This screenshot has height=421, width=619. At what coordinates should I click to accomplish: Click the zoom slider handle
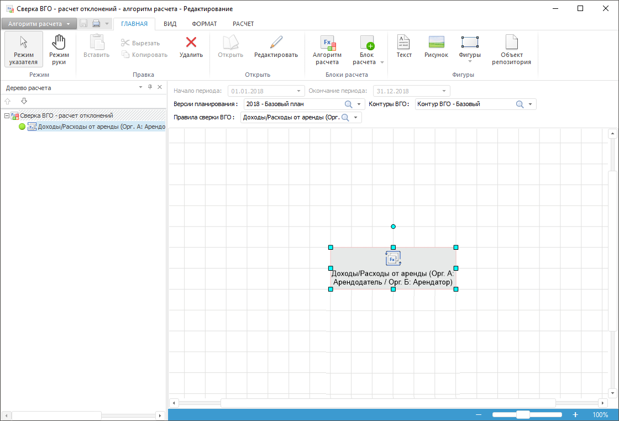point(523,414)
